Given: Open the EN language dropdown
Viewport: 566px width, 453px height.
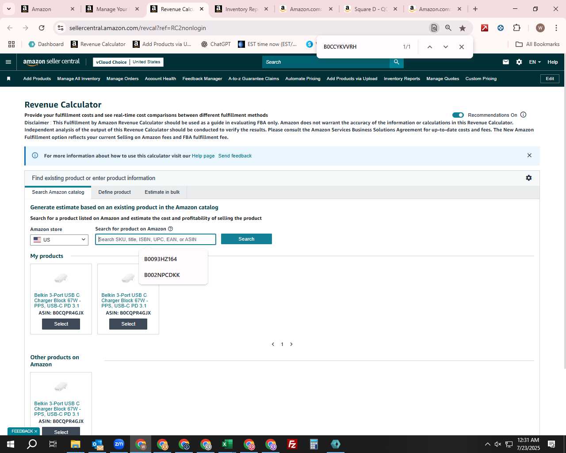Looking at the screenshot, I should click(535, 62).
